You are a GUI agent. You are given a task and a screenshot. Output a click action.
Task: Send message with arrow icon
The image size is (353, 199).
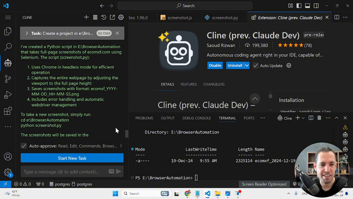pos(118,171)
